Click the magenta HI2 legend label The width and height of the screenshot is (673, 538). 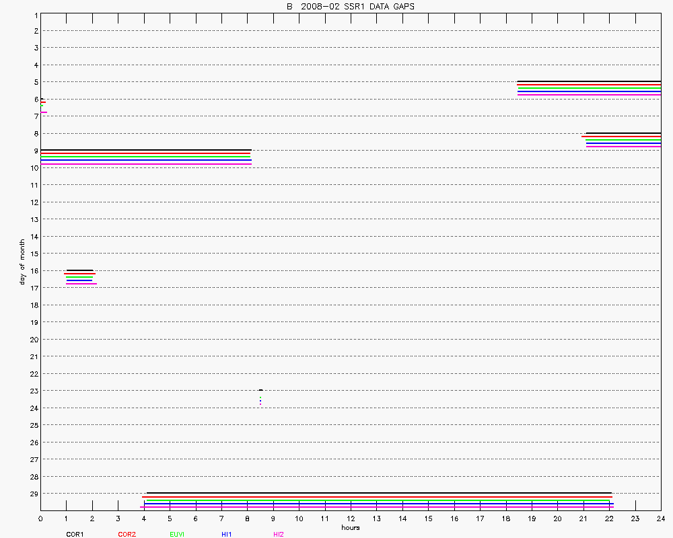click(278, 534)
